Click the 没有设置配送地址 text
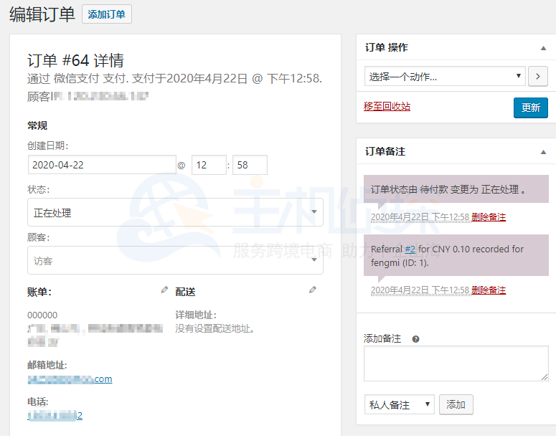 click(215, 328)
